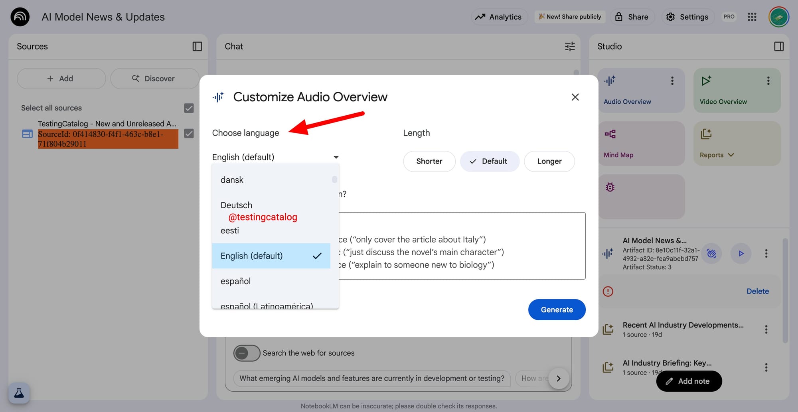The image size is (798, 412).
Task: Click the focus instructions text area
Action: coord(462,246)
